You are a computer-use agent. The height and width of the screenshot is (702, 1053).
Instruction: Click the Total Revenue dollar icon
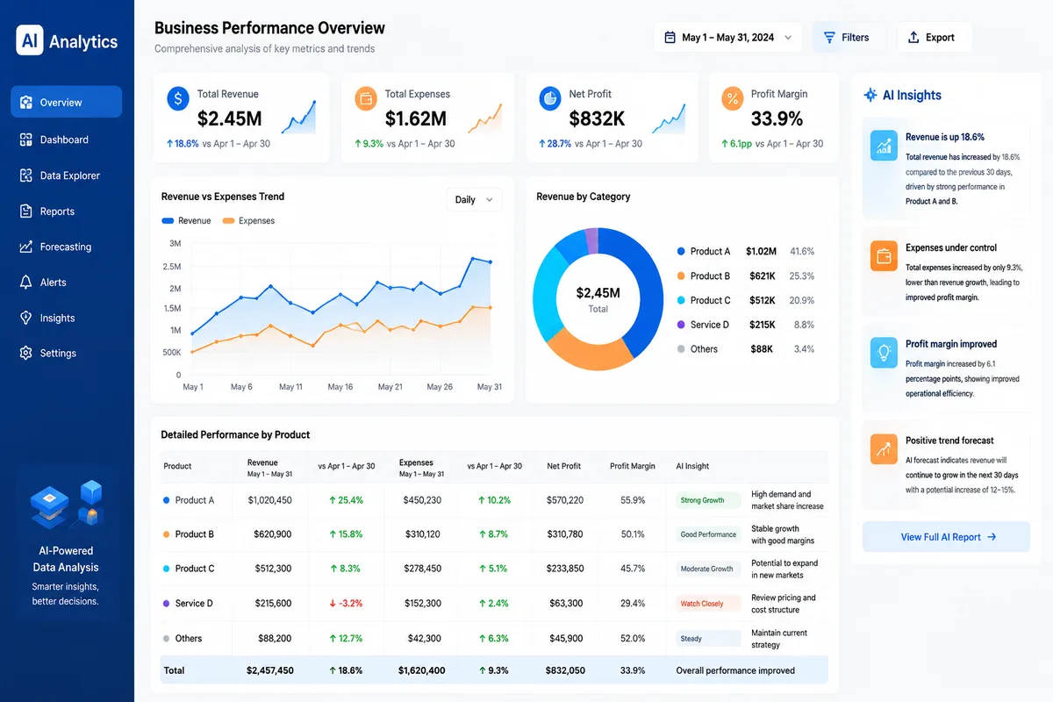pos(178,98)
